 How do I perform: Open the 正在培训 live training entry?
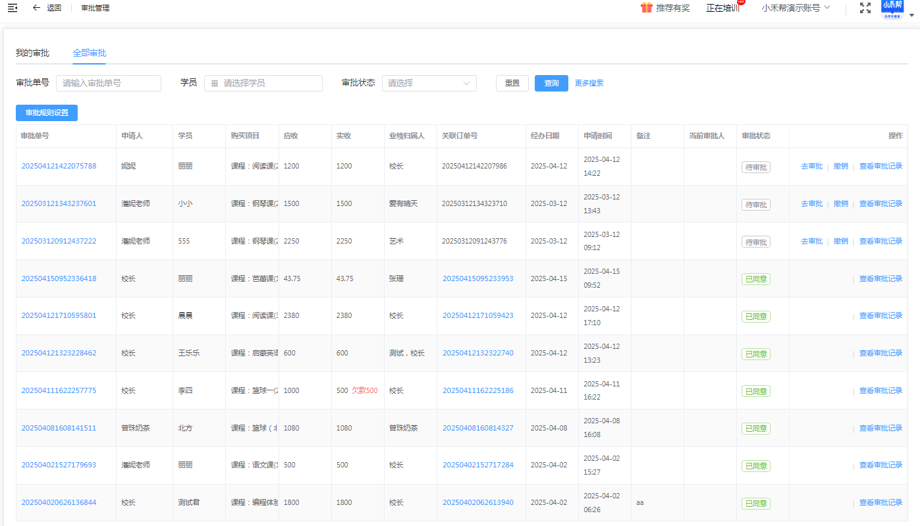(x=722, y=8)
